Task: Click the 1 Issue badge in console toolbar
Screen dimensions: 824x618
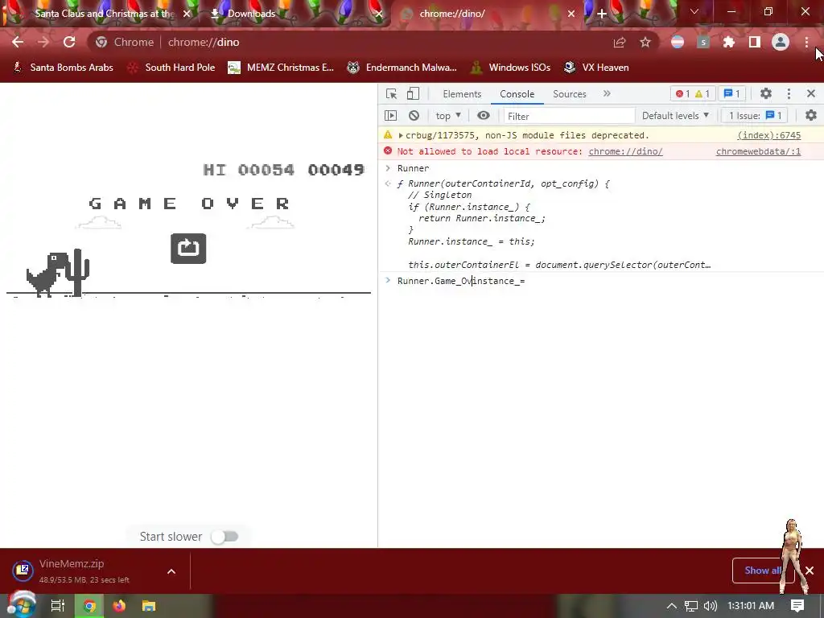Action: click(756, 116)
